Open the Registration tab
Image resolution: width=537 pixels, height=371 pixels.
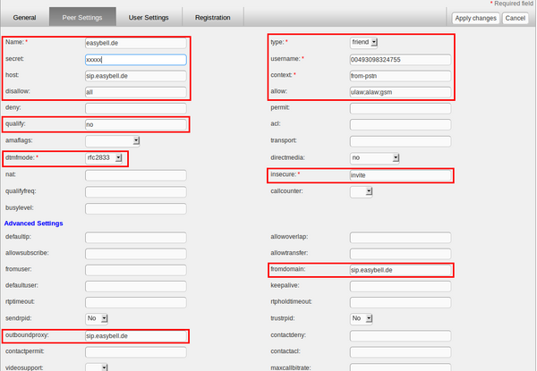pyautogui.click(x=213, y=18)
